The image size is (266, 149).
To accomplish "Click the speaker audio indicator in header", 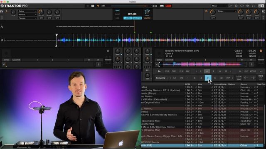I will (98, 6).
